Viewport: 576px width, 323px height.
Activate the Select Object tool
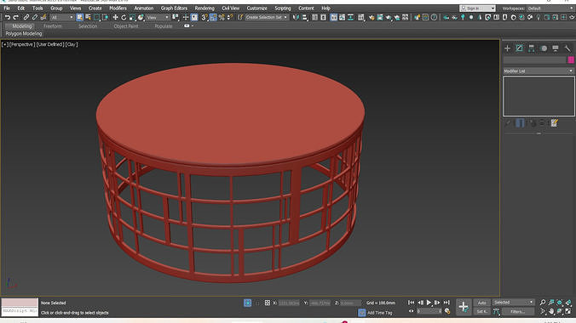click(80, 17)
